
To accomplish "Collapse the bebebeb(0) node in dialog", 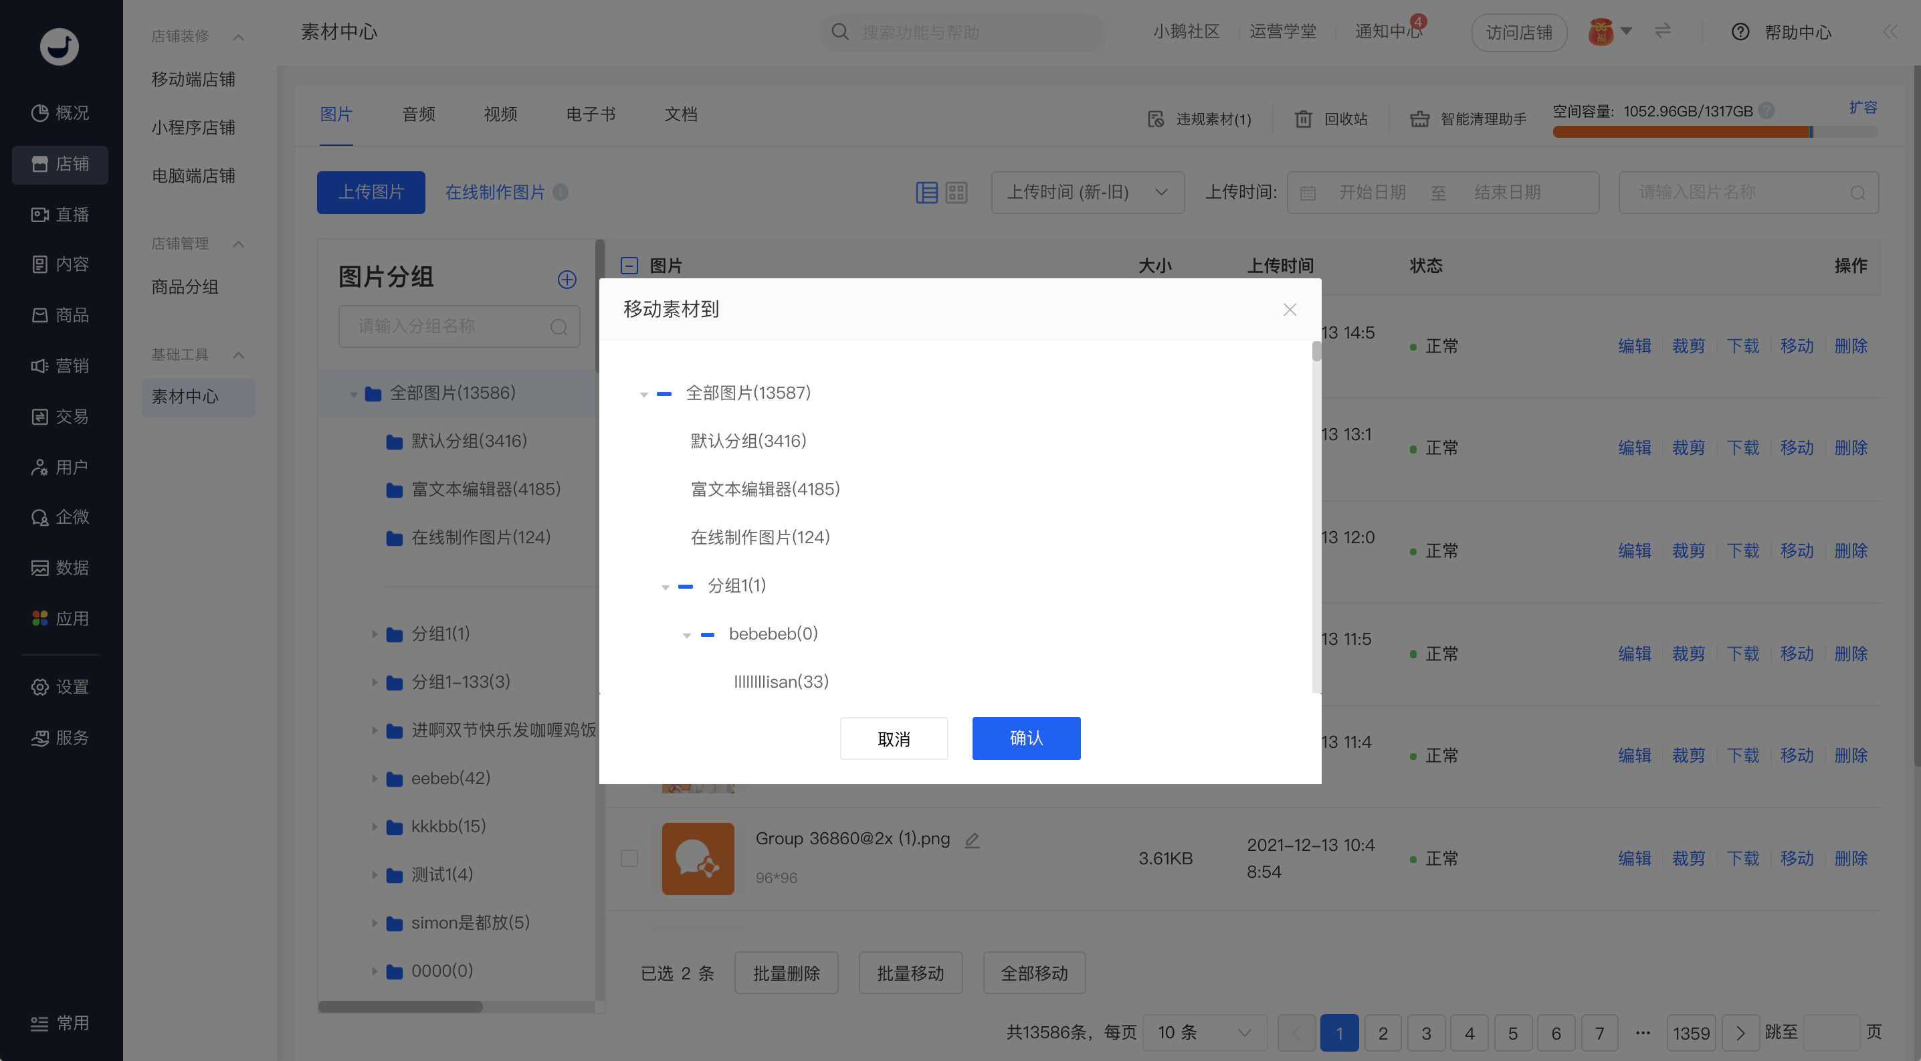I will [x=687, y=636].
